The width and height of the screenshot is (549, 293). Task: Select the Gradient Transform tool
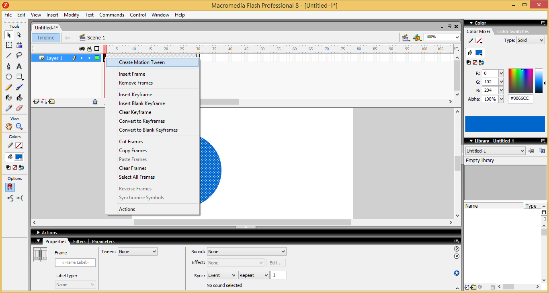coord(19,45)
